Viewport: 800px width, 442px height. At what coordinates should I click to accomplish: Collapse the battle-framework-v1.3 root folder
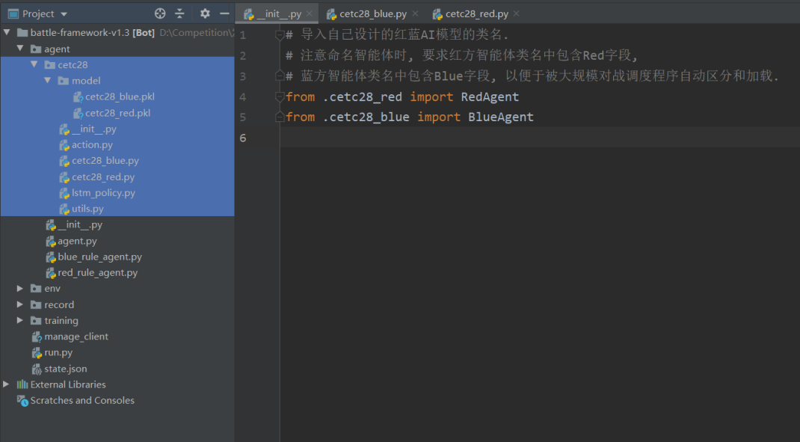(x=7, y=33)
